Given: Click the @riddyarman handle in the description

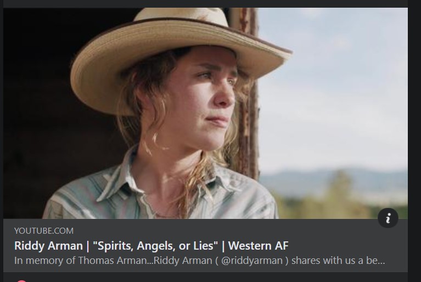Looking at the screenshot, I should (252, 261).
